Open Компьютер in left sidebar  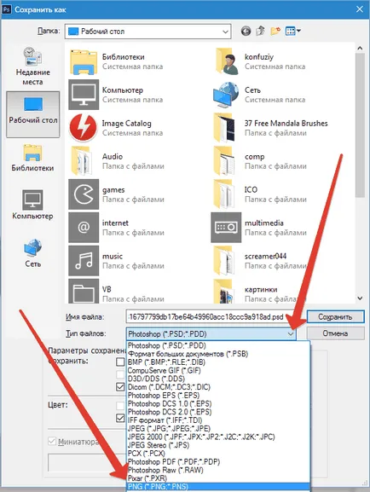pos(32,205)
